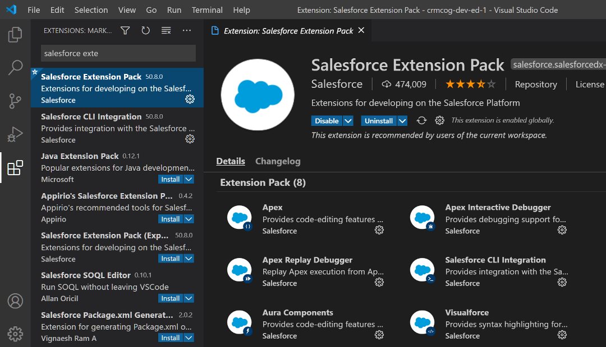Expand Install dropdown for Salesforce Package.xml Generator
Screen dimensions: 606x347
189,337
